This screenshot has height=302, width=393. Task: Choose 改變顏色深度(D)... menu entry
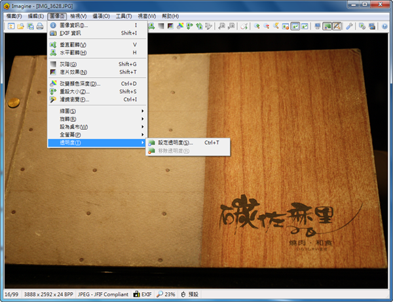pos(97,84)
